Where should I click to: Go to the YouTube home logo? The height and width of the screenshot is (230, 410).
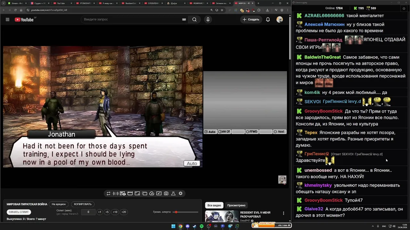click(24, 19)
